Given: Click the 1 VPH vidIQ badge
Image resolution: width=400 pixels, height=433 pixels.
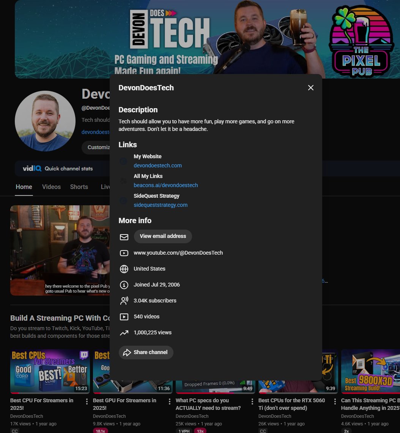Looking at the screenshot, I should (184, 431).
